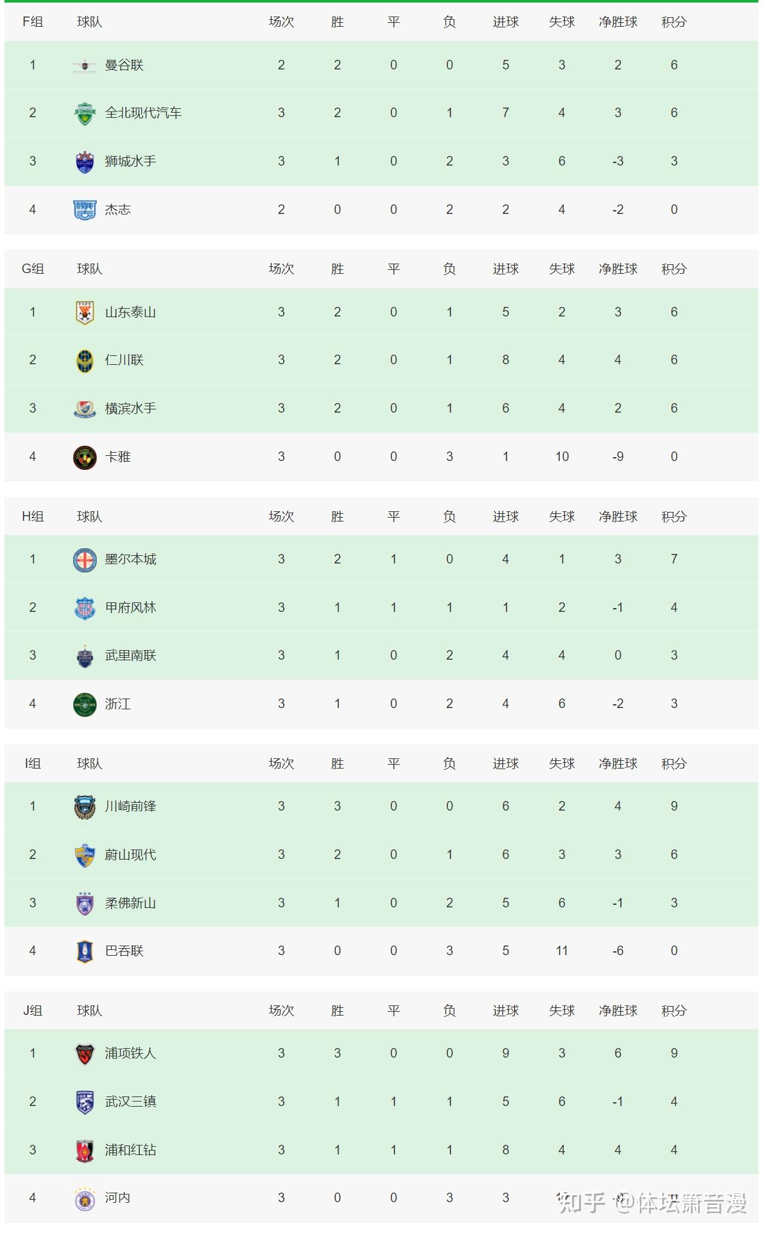Click the Zhejiang (浙江) green logo

85,704
